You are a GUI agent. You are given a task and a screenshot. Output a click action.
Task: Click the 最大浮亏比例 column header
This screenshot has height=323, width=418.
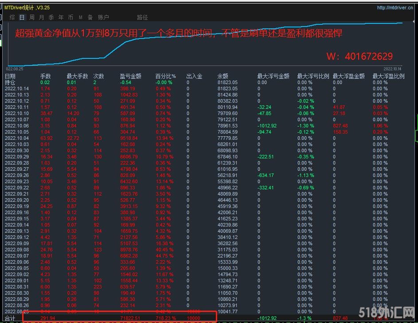pyautogui.click(x=313, y=77)
